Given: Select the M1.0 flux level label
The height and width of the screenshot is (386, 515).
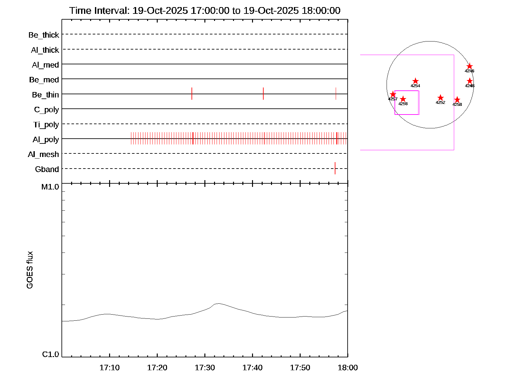Looking at the screenshot, I should [50, 187].
